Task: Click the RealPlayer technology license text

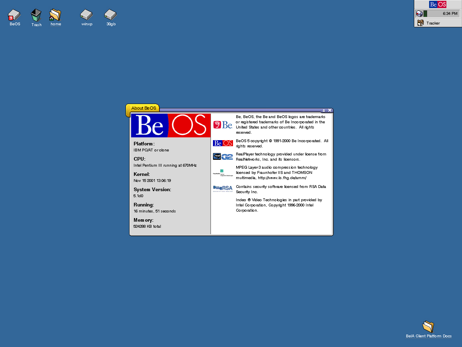Action: (281, 157)
